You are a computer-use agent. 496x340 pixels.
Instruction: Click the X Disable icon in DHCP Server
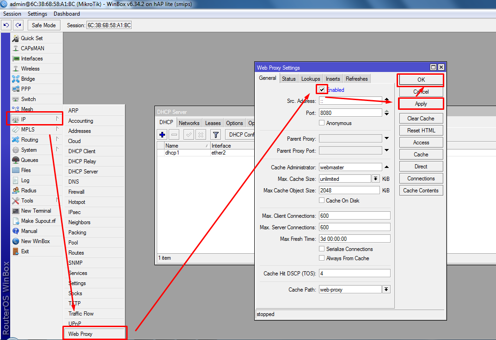tap(201, 135)
